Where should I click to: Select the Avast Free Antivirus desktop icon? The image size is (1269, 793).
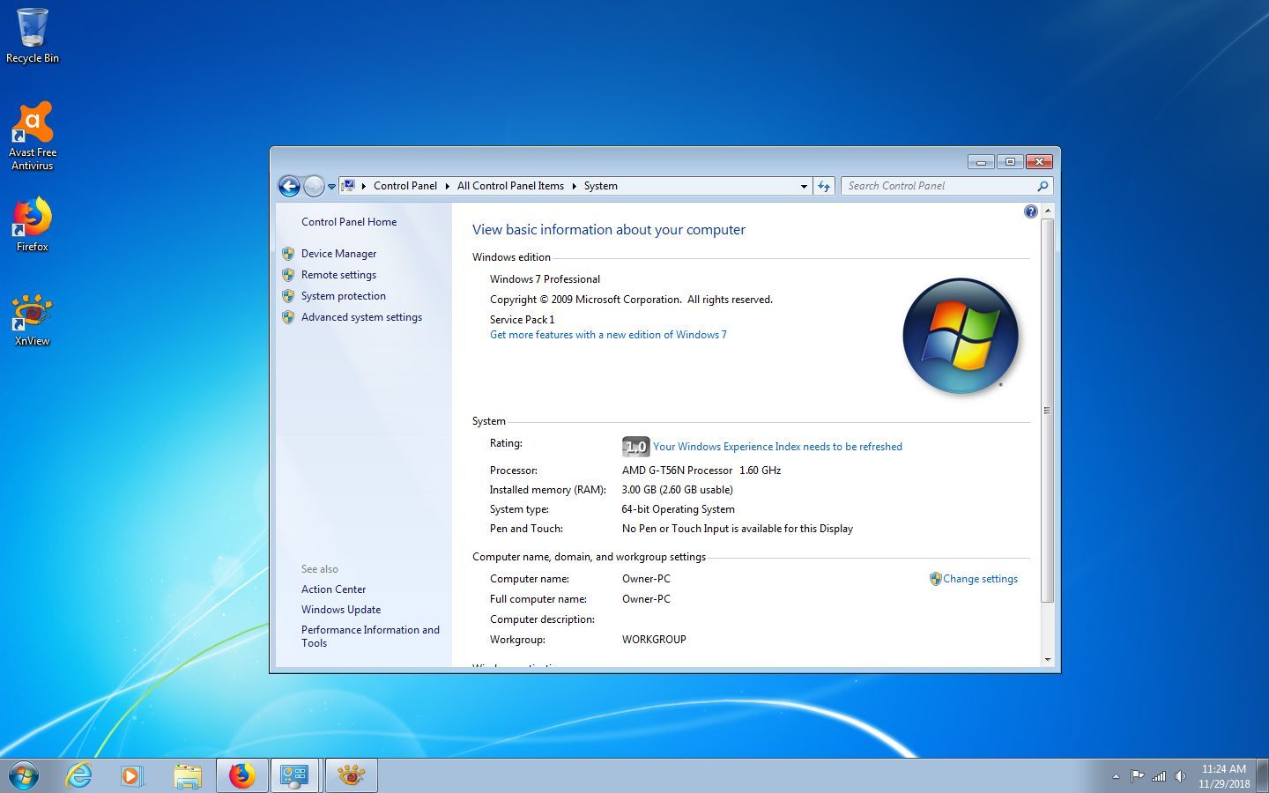tap(33, 136)
